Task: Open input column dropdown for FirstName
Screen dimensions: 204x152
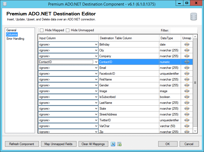Action: 96,79
